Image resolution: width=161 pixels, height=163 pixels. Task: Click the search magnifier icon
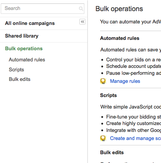(x=81, y=8)
